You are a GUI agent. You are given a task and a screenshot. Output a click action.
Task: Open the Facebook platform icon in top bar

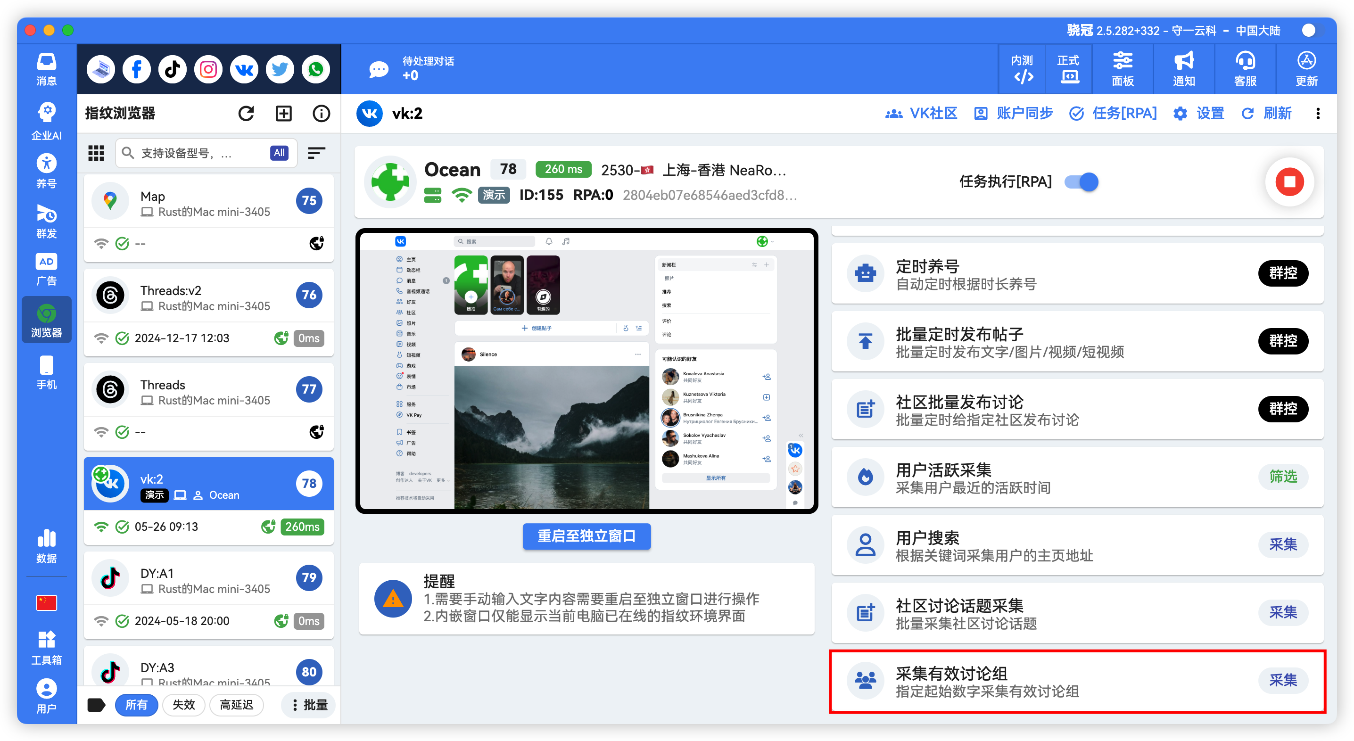tap(136, 69)
